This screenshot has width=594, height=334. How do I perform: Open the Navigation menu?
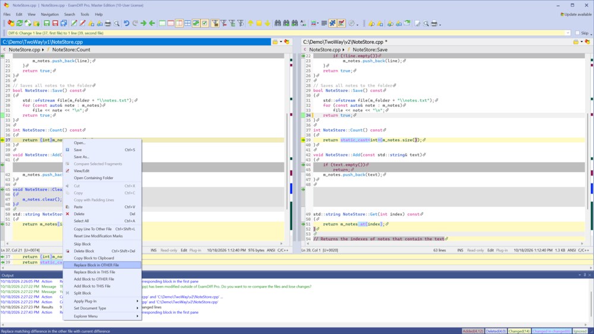coord(50,14)
